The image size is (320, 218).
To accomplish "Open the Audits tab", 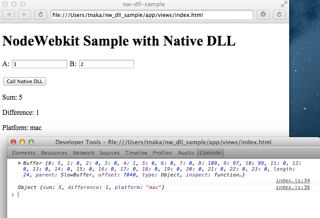I will [x=186, y=153].
